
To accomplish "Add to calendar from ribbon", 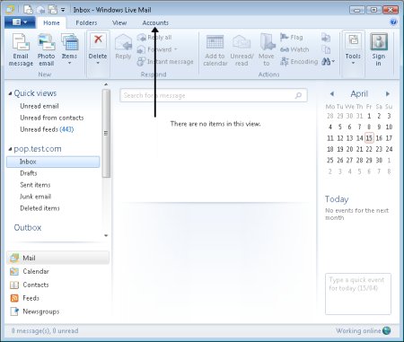I will coord(215,50).
